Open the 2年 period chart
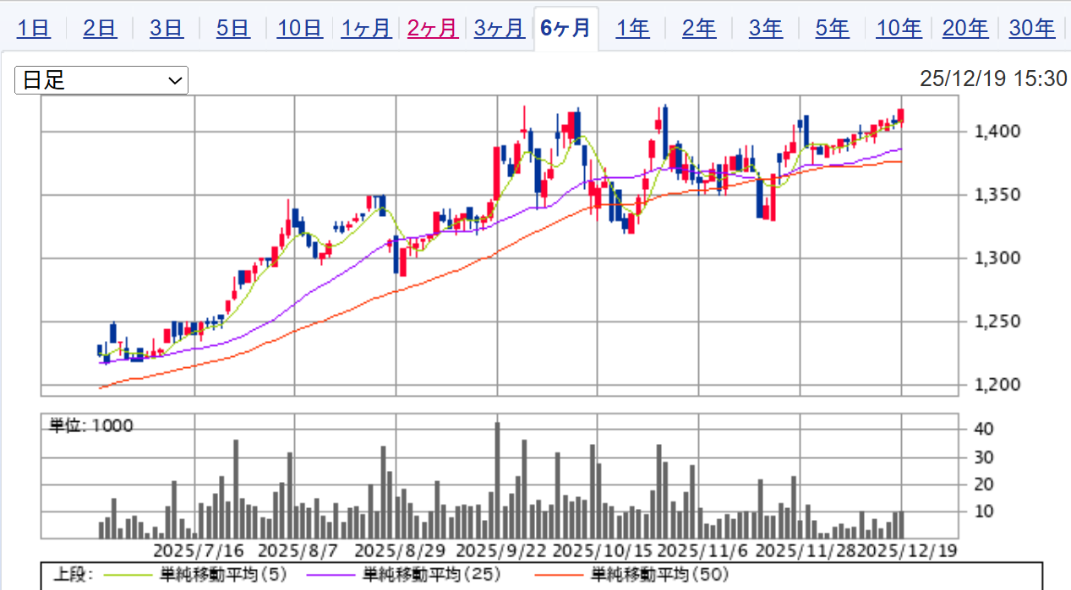The height and width of the screenshot is (590, 1071). [699, 29]
